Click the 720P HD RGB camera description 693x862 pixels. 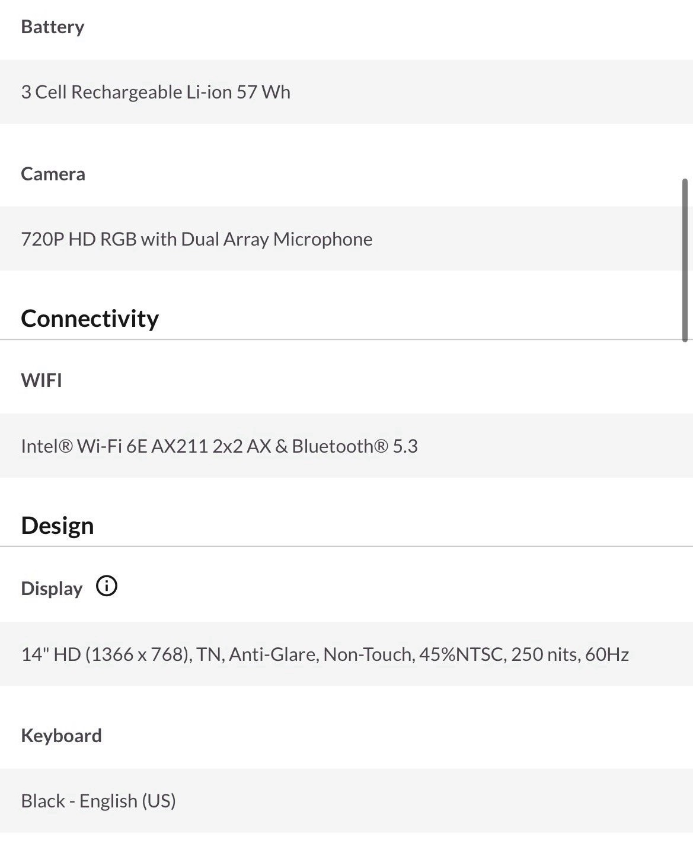(197, 239)
